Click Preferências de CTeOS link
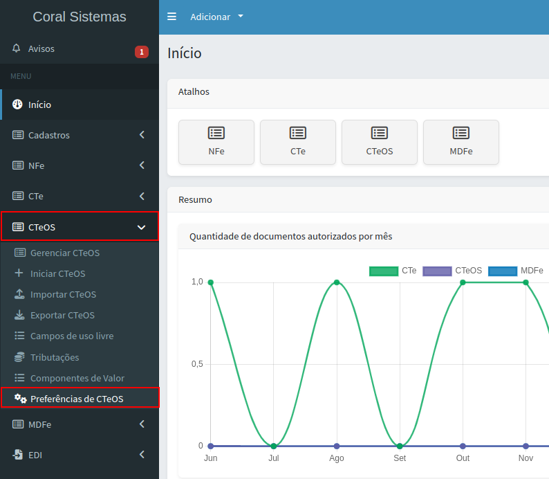 click(x=77, y=399)
